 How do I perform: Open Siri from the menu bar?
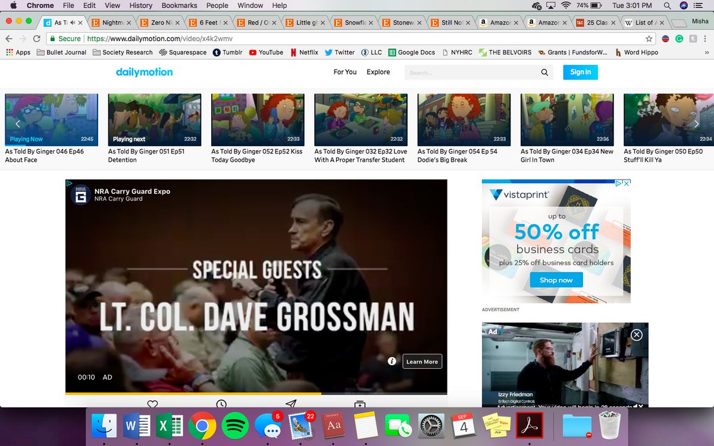[684, 5]
